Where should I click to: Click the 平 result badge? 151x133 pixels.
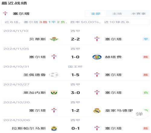pos(146,39)
